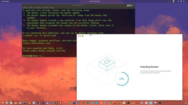188x105 pixels.
Task: Click the round dark tray icon in top bar
Action: [169, 1]
